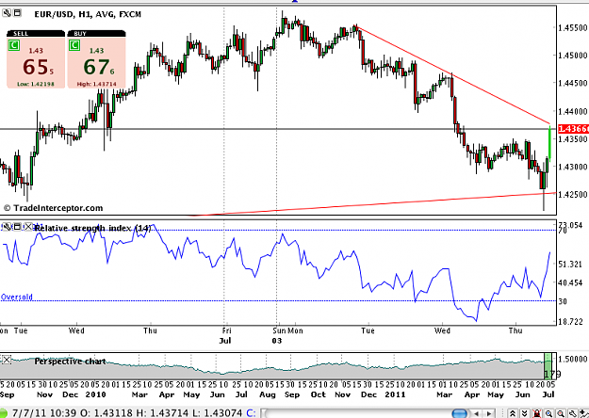The width and height of the screenshot is (589, 418).
Task: Open bottom toolbar wrench settings icon
Action: pyautogui.click(x=573, y=413)
